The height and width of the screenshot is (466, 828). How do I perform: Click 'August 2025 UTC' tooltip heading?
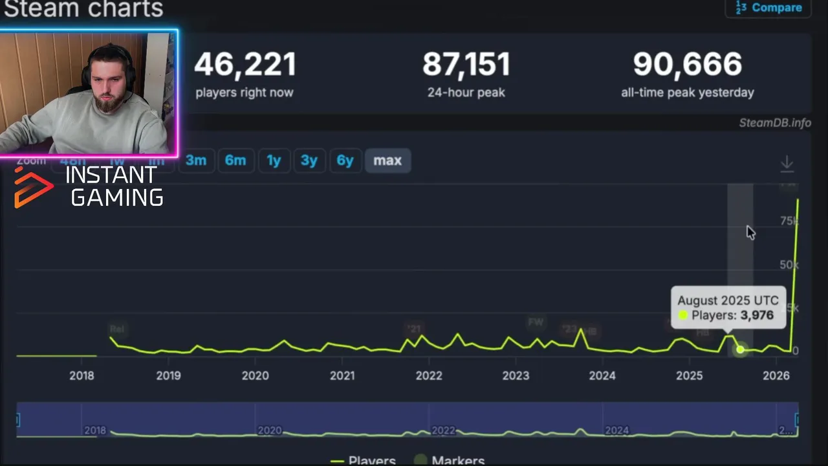pyautogui.click(x=728, y=300)
